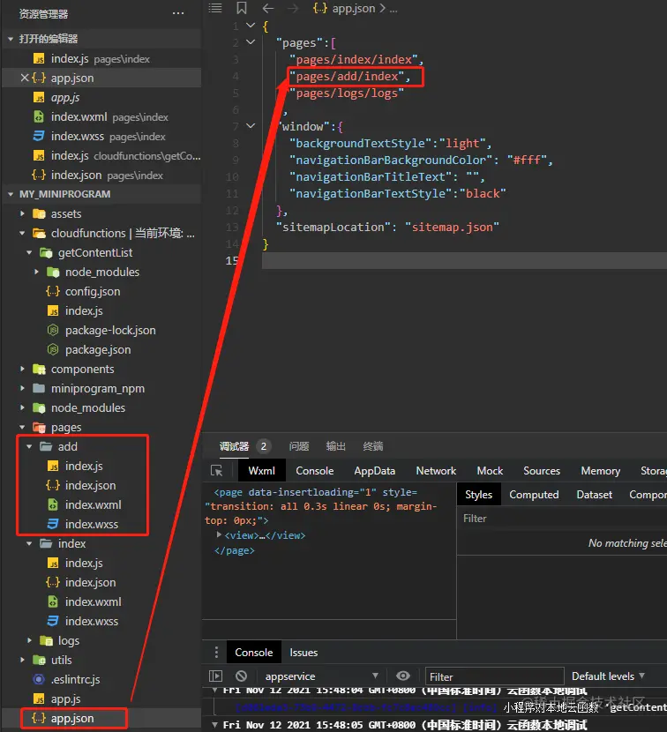Open the Network tab
Image resolution: width=667 pixels, height=732 pixels.
click(436, 471)
